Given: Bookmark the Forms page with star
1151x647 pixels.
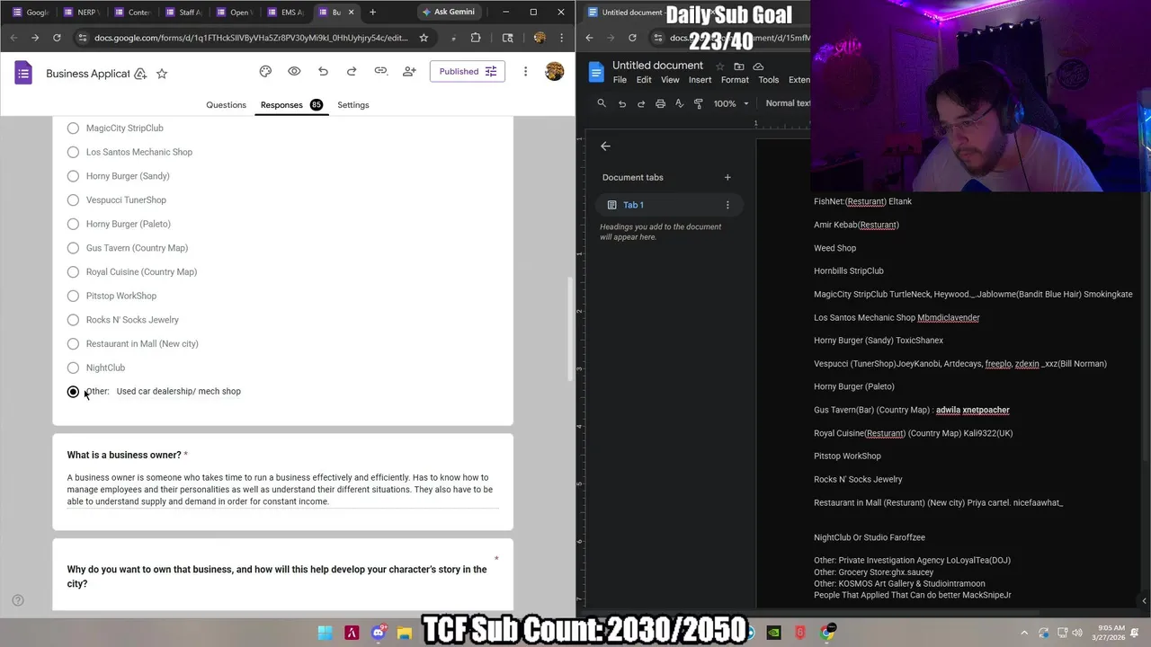Looking at the screenshot, I should pos(424,38).
